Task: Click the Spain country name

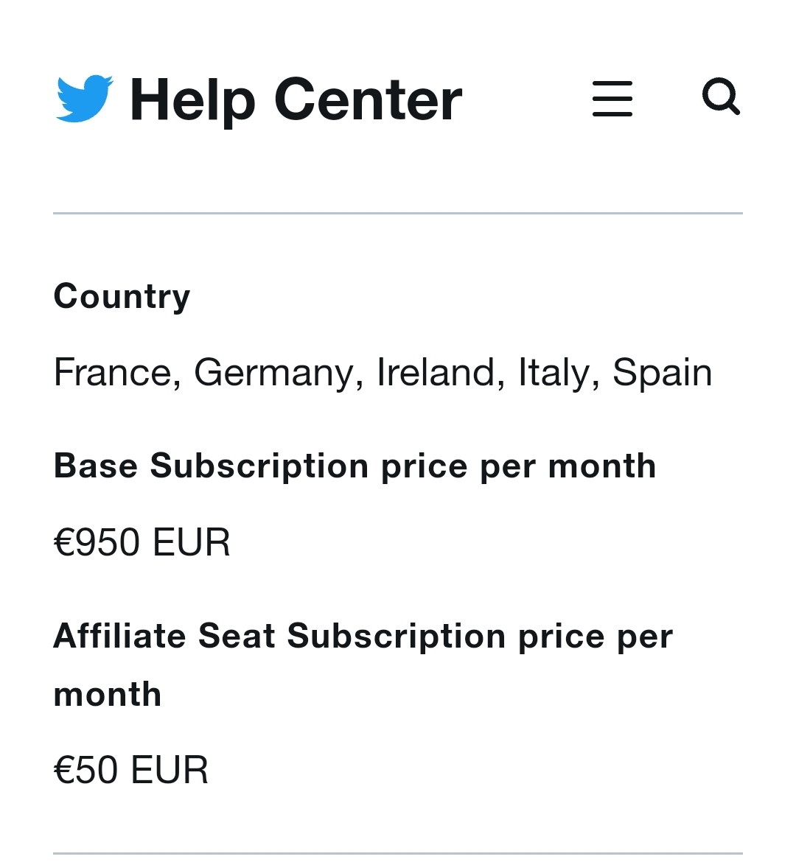Action: click(x=663, y=374)
